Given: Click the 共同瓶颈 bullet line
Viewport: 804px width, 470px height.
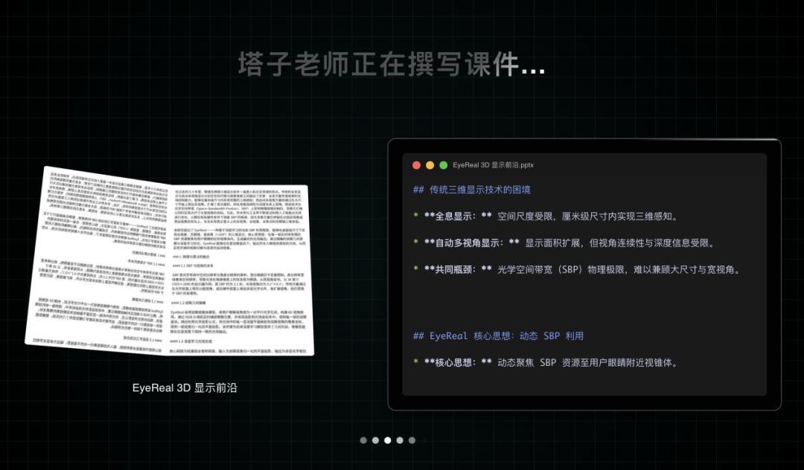Looking at the screenshot, I should [x=576, y=269].
